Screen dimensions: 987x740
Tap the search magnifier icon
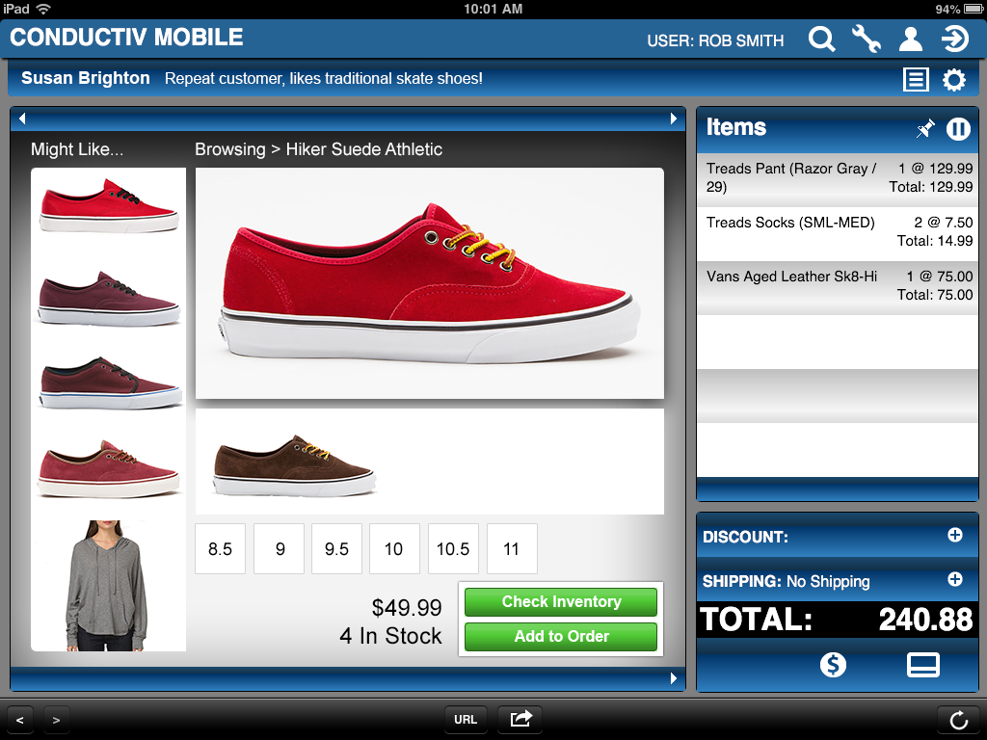(821, 40)
